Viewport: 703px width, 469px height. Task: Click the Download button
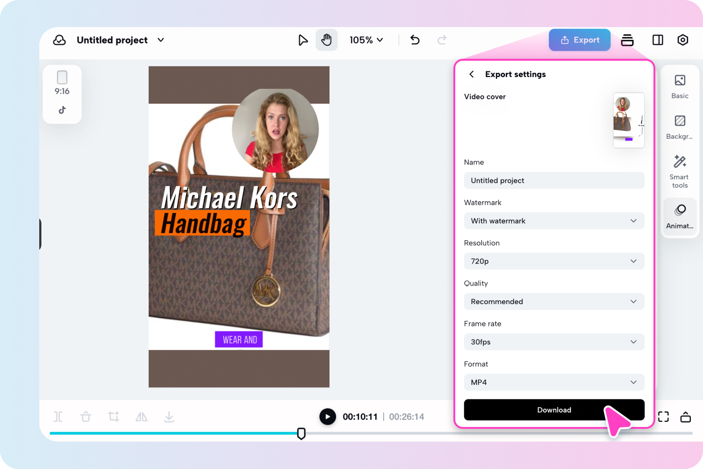point(554,410)
